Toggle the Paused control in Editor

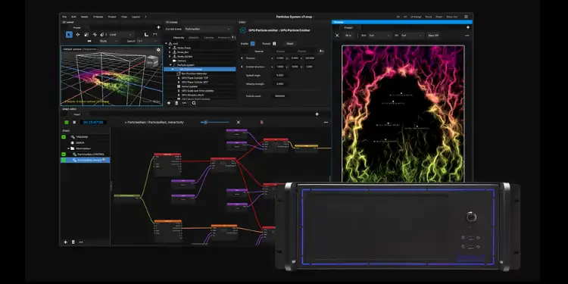(x=274, y=43)
